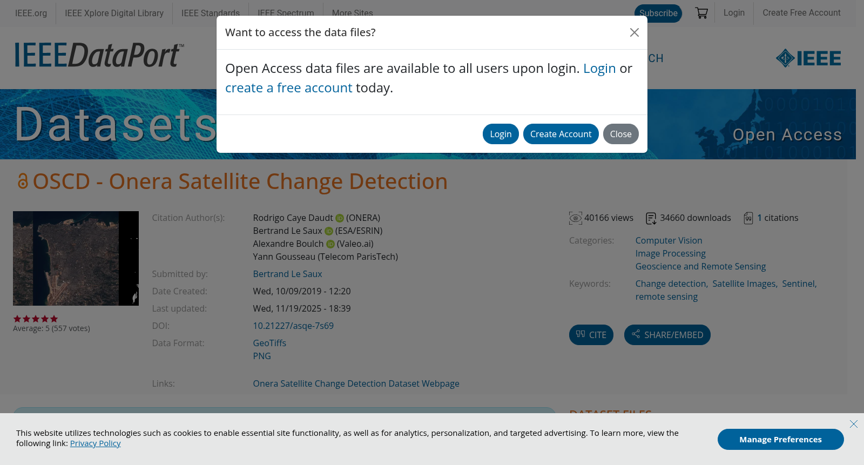Viewport: 864px width, 465px height.
Task: Click the PNG data format link
Action: (262, 356)
